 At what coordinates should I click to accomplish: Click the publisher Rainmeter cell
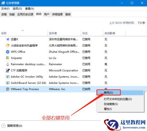(x=56, y=64)
